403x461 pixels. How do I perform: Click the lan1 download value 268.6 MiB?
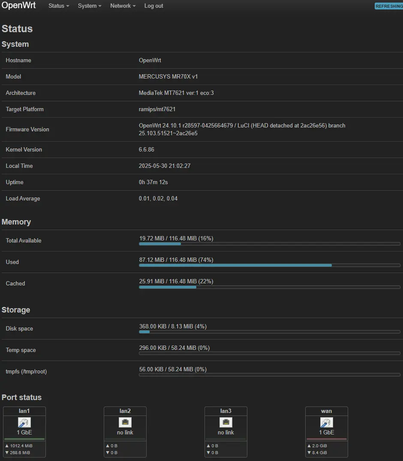(x=20, y=452)
